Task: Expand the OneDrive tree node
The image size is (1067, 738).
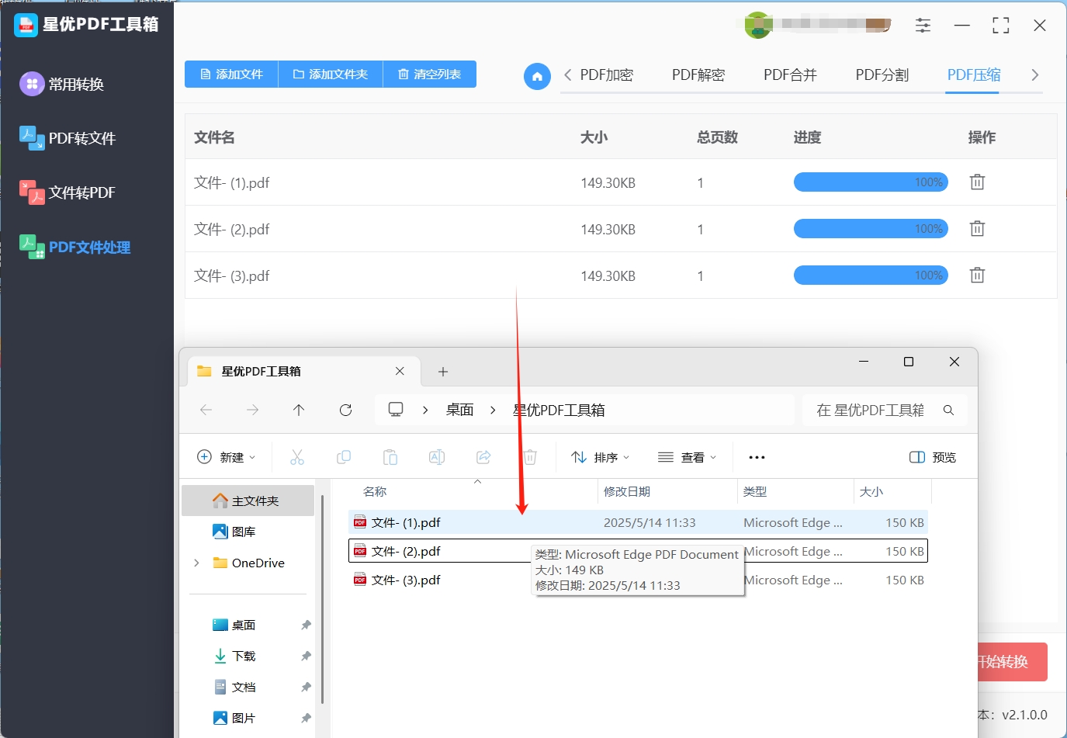Action: tap(196, 563)
